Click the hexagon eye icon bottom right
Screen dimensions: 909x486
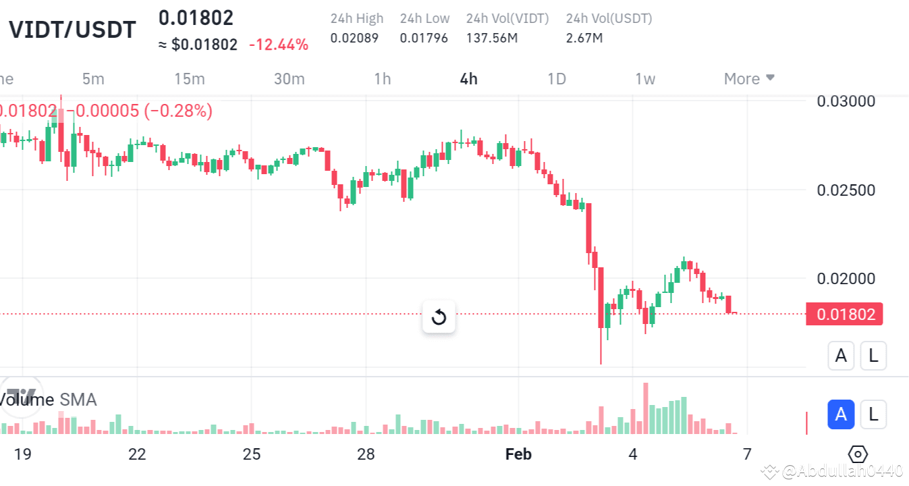click(x=858, y=454)
